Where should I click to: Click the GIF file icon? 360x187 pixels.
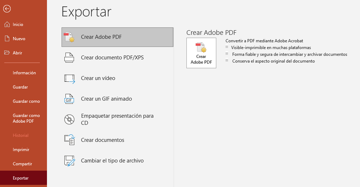pyautogui.click(x=69, y=99)
